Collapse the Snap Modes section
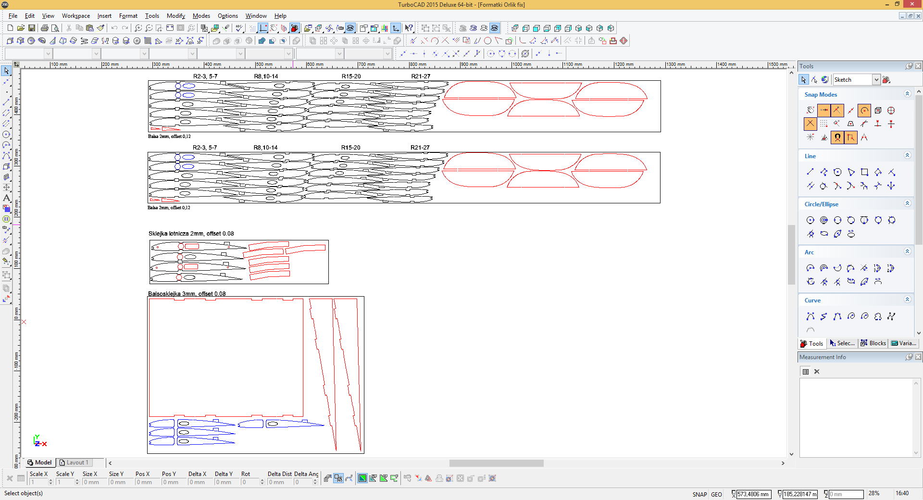 pyautogui.click(x=907, y=94)
